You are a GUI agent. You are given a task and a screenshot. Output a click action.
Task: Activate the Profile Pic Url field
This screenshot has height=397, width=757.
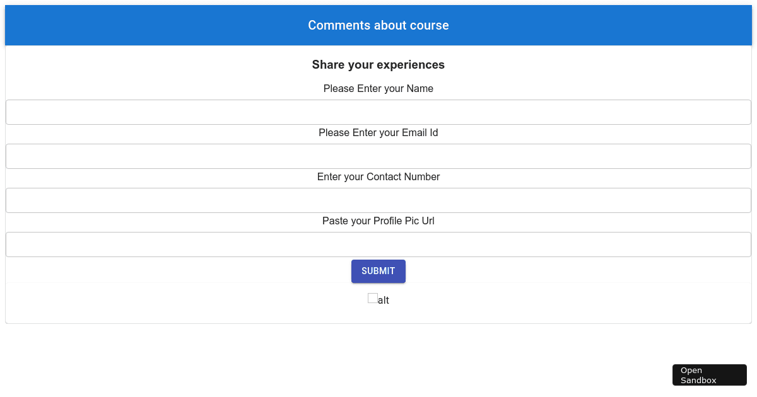378,245
